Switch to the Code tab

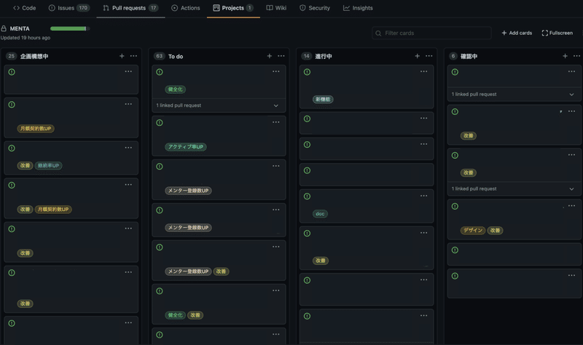point(25,8)
